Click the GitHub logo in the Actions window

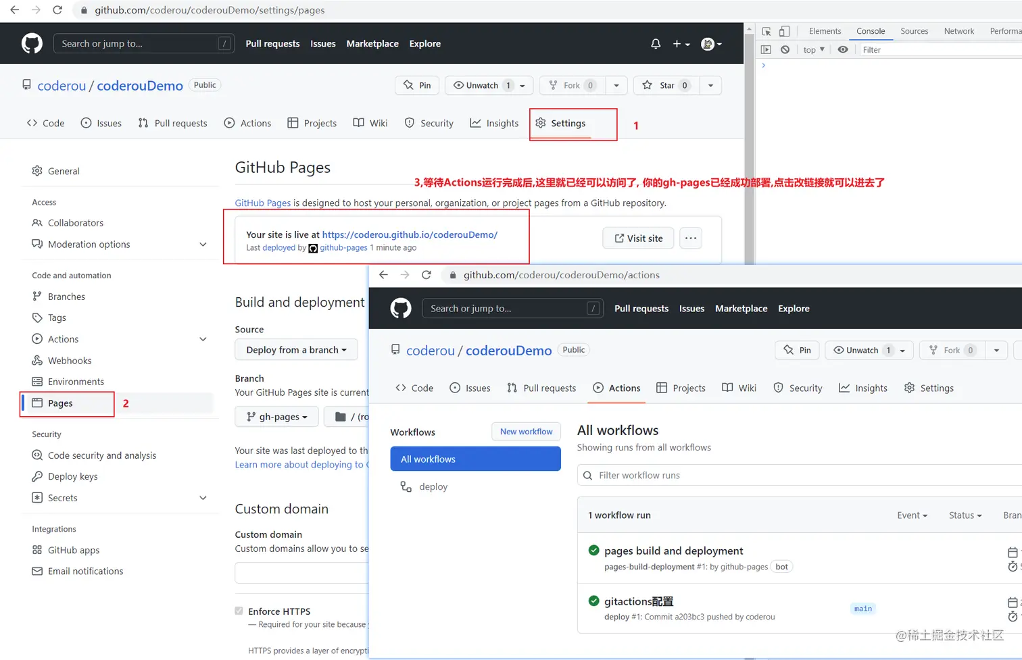pyautogui.click(x=401, y=309)
